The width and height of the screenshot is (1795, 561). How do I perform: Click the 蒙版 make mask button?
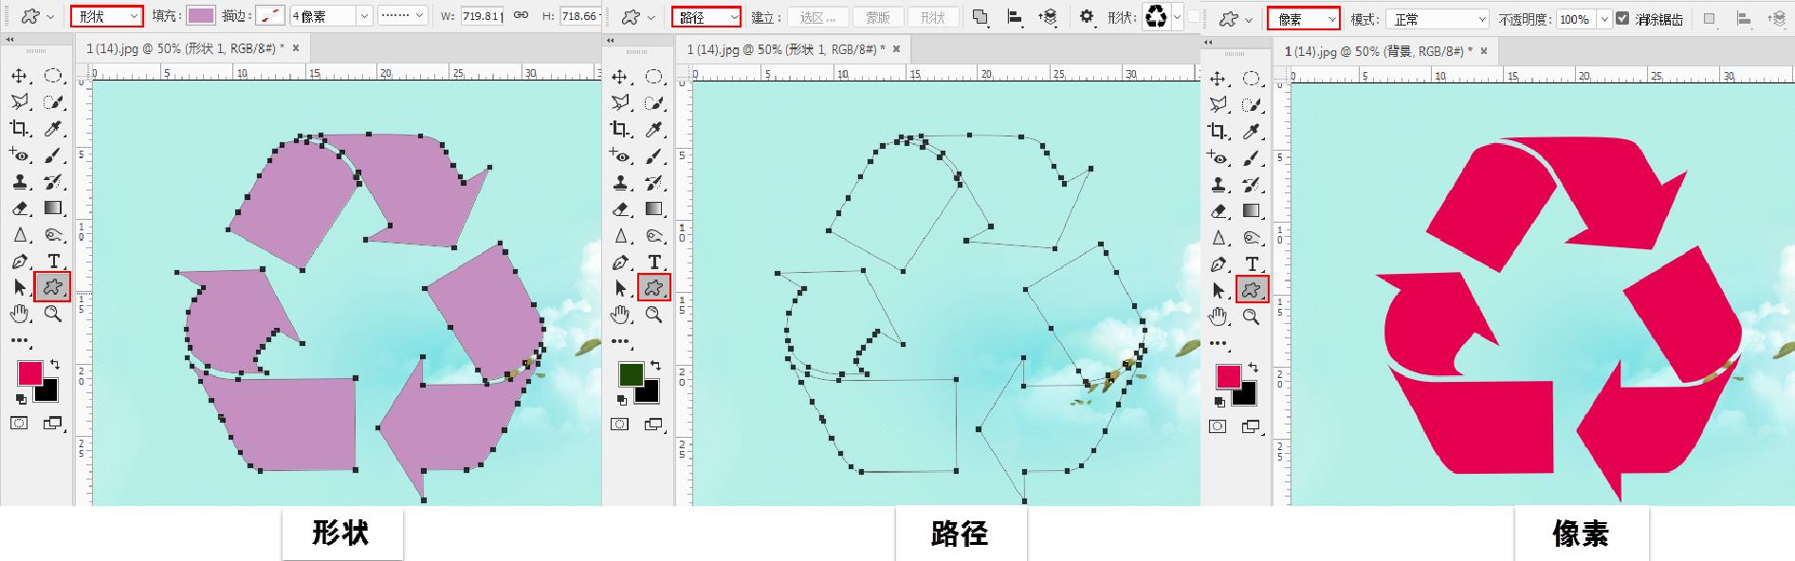point(877,17)
